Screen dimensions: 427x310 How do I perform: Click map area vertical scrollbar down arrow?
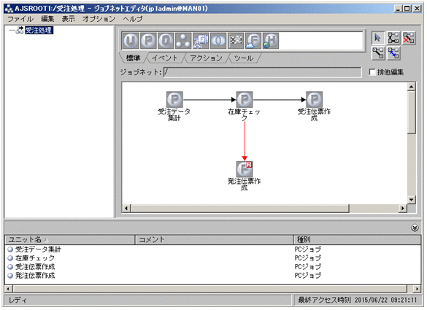tap(411, 200)
